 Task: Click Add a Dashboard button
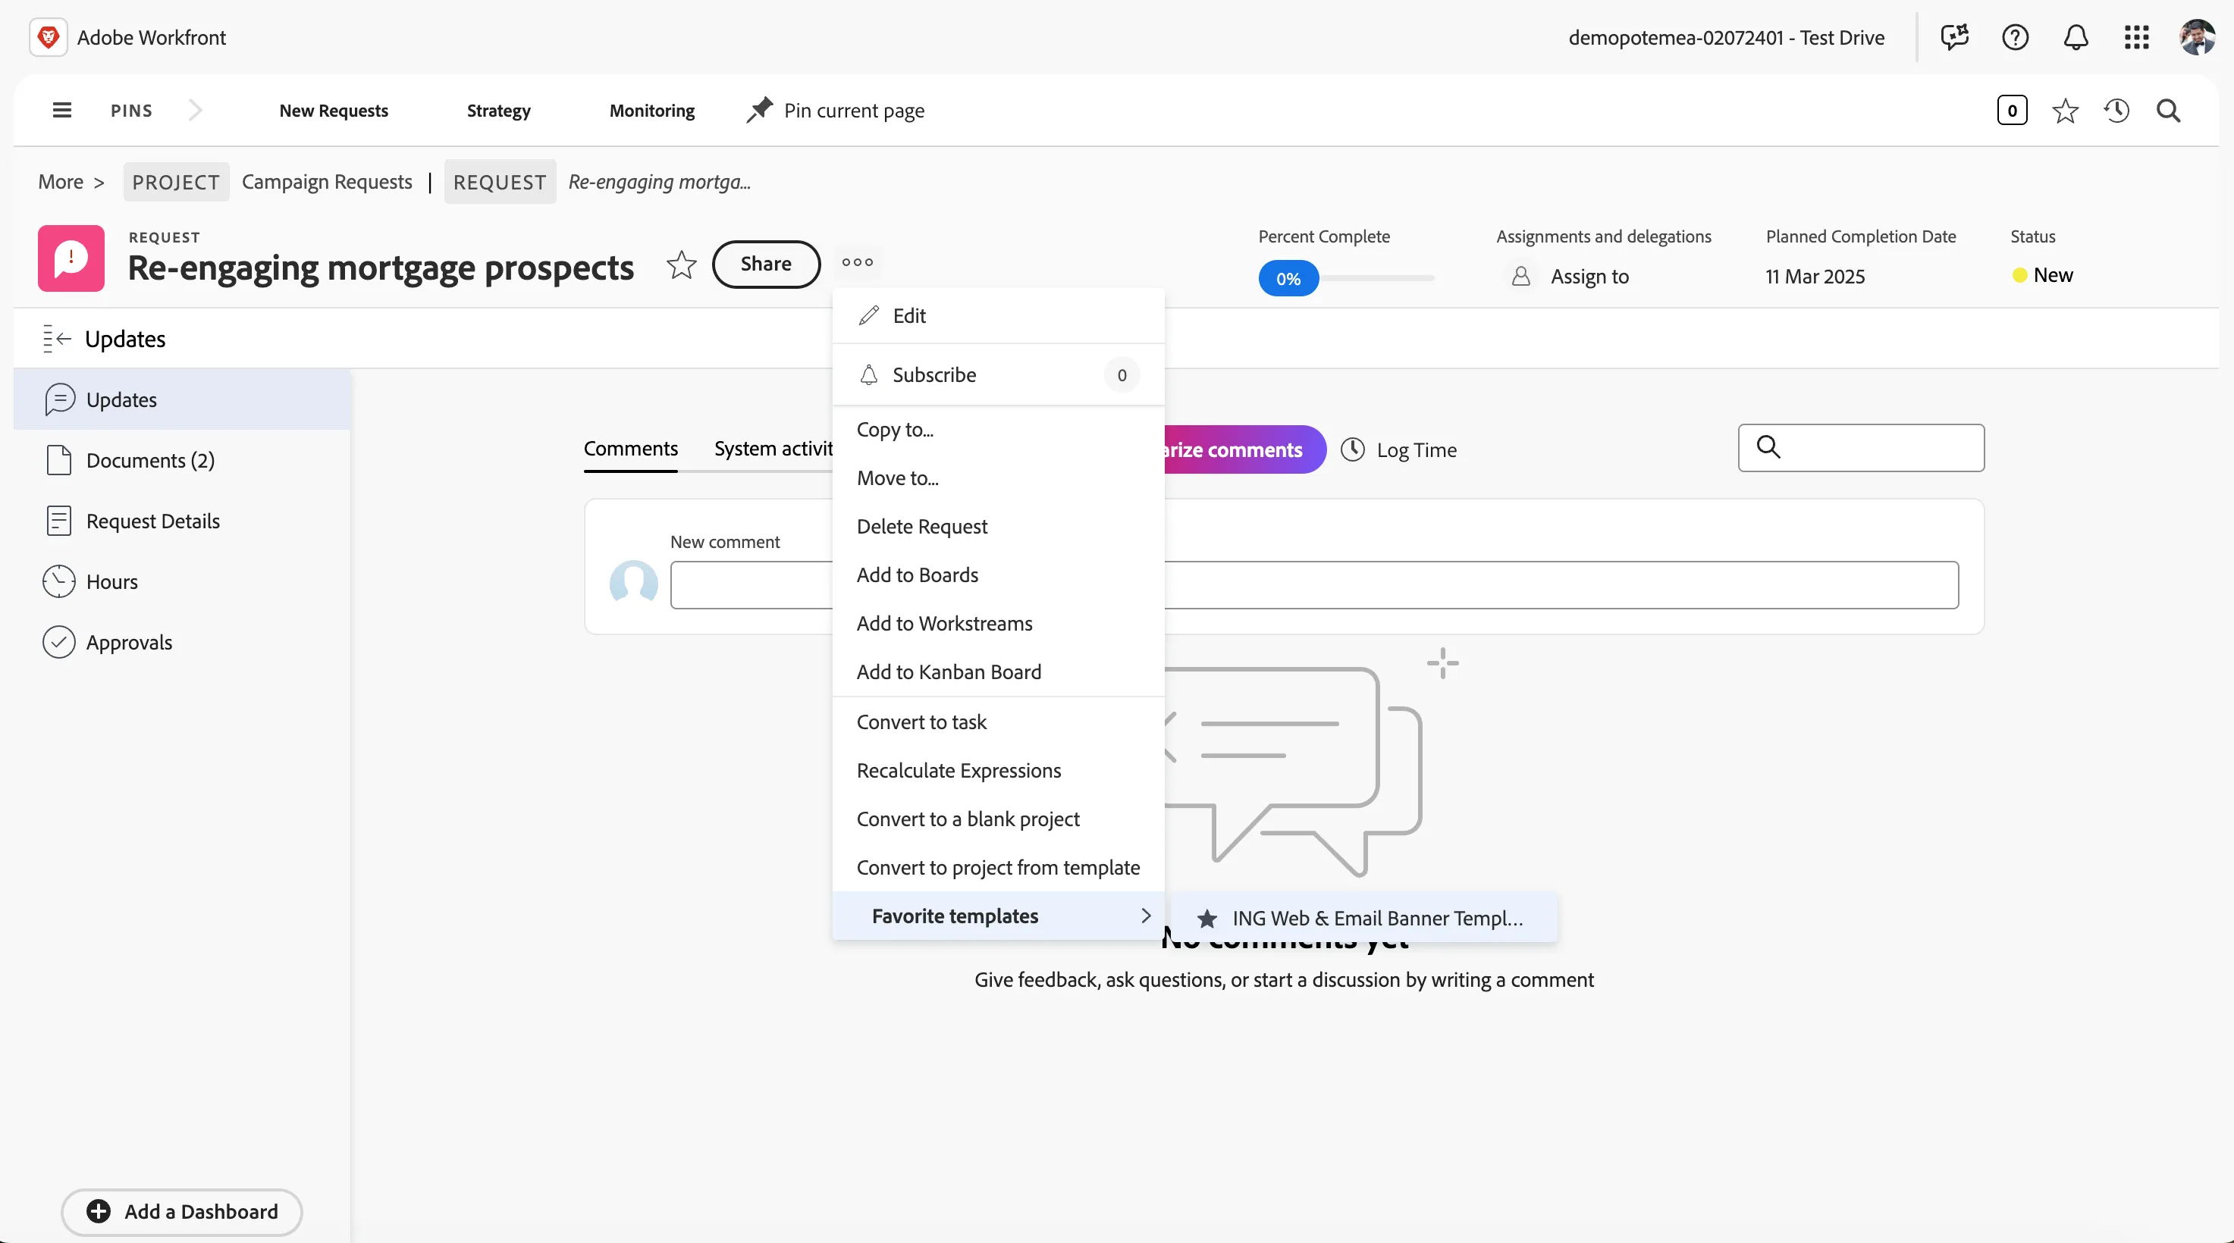coord(182,1211)
